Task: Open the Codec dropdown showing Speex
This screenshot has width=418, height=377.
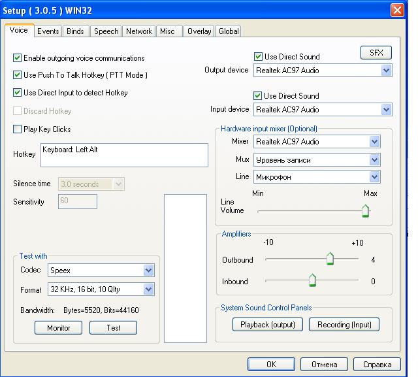Action: click(101, 270)
